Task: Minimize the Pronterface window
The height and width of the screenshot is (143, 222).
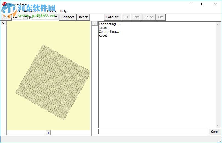Action: (x=190, y=4)
